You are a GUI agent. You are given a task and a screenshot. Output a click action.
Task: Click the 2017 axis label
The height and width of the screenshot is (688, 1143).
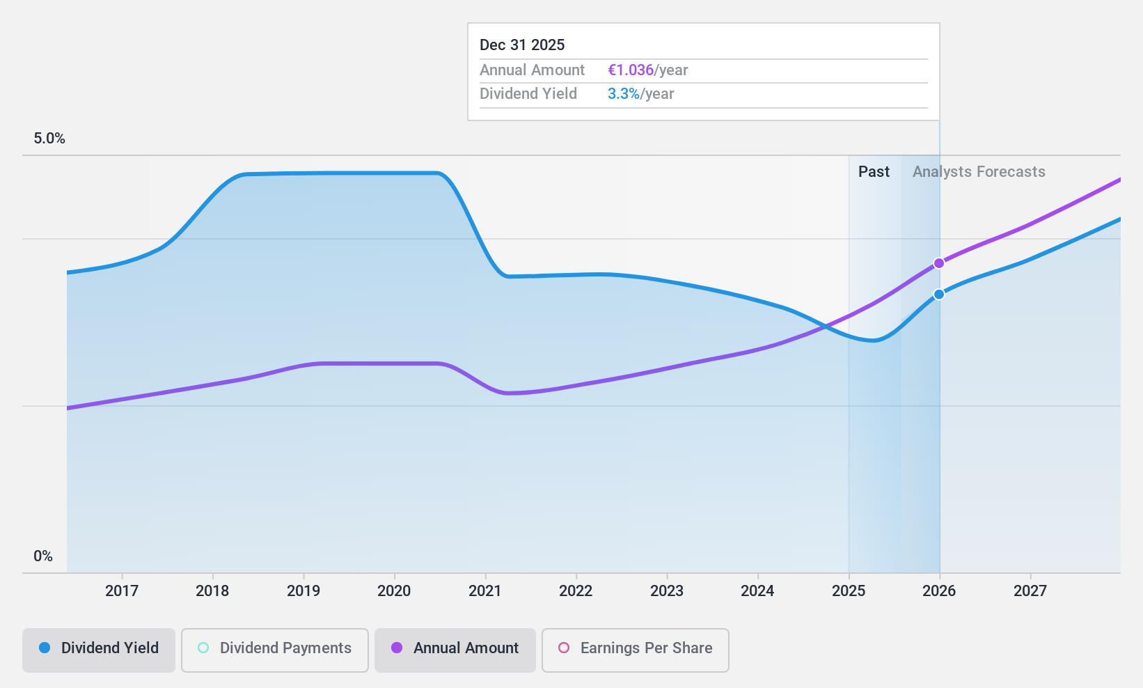(122, 591)
